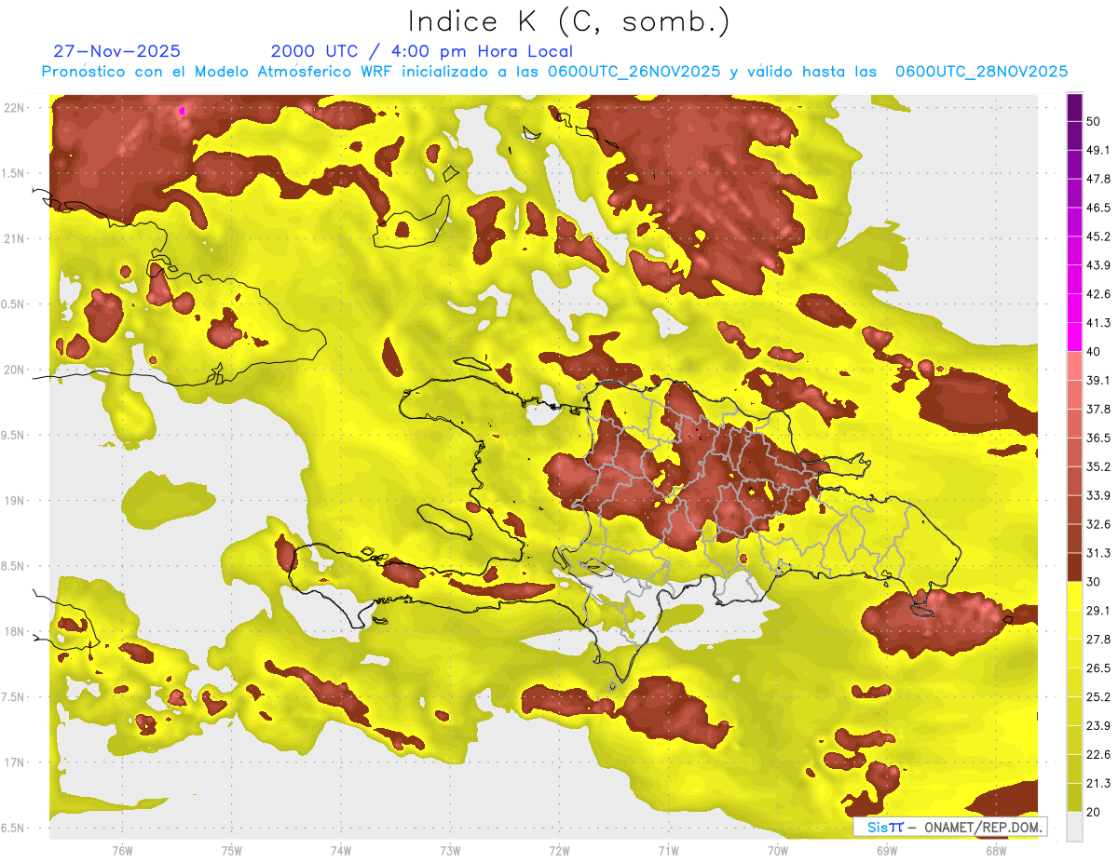Click the colorbar value 32.6
The height and width of the screenshot is (863, 1118).
pos(1098,524)
